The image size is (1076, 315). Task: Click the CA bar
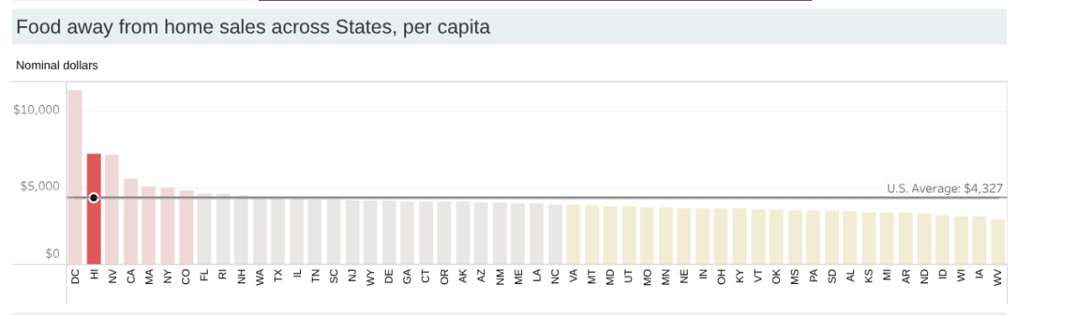(130, 221)
